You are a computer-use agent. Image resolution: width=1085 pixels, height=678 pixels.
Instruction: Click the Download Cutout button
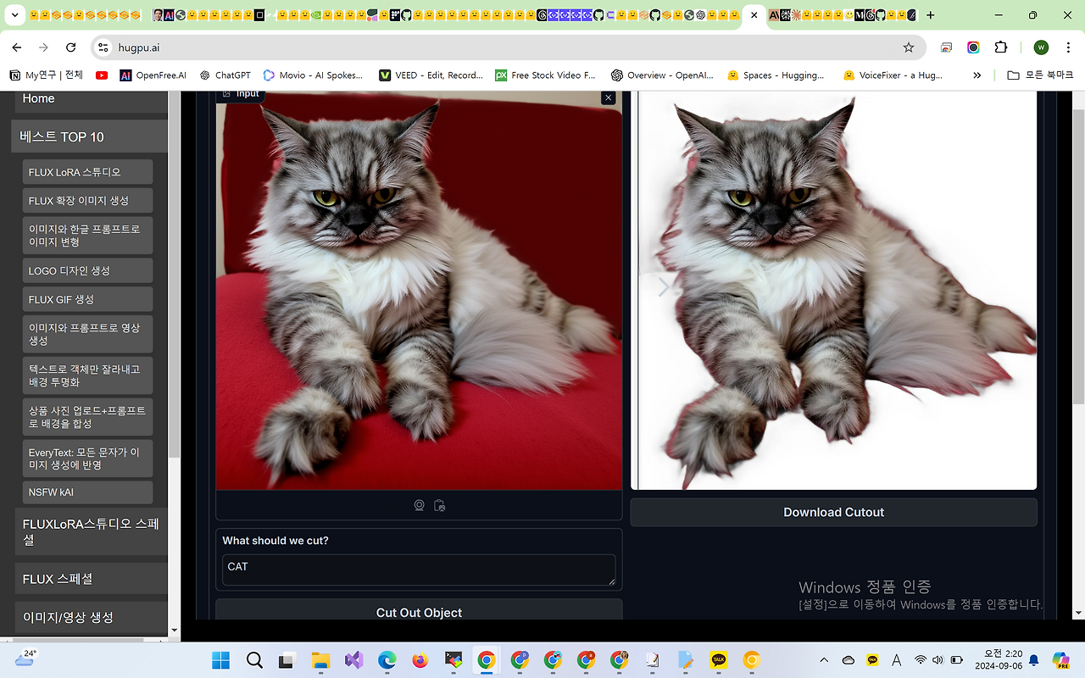coord(833,512)
